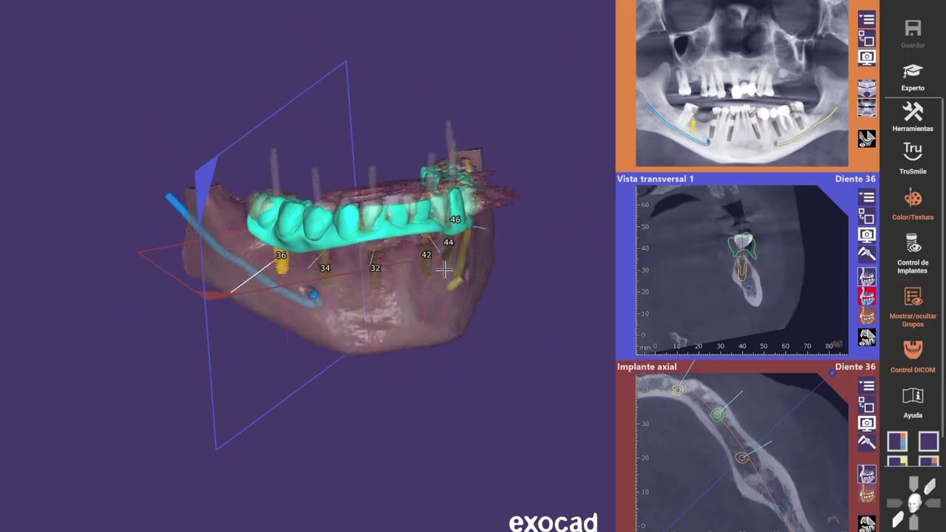Click the Implante axial panel title
The width and height of the screenshot is (946, 532).
pyautogui.click(x=647, y=366)
